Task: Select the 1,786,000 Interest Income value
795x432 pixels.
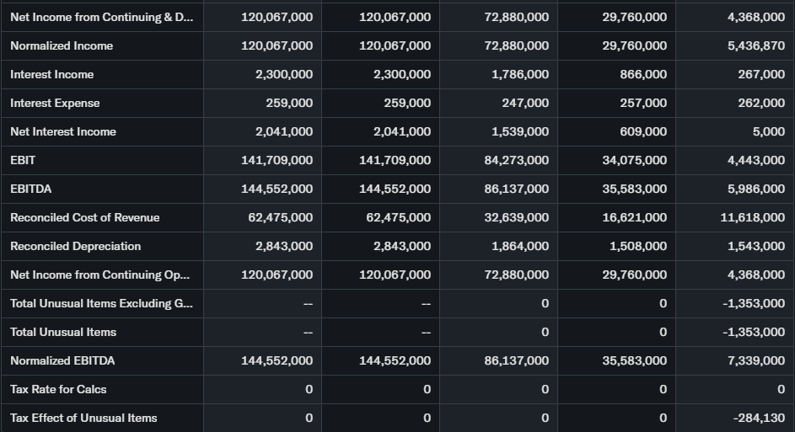Action: click(519, 74)
